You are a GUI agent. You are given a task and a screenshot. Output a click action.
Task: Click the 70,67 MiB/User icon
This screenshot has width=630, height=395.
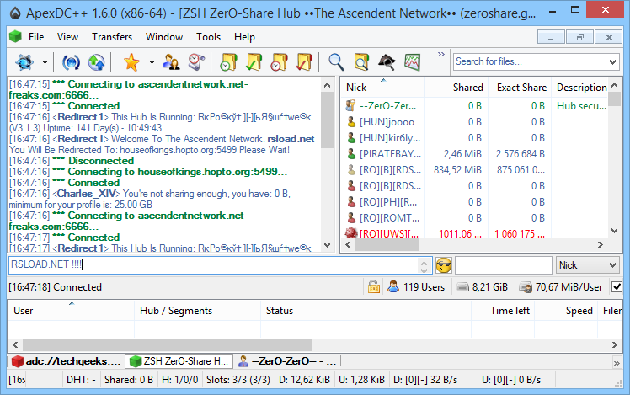(526, 287)
